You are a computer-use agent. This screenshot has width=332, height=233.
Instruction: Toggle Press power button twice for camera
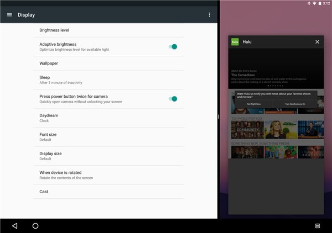click(173, 99)
